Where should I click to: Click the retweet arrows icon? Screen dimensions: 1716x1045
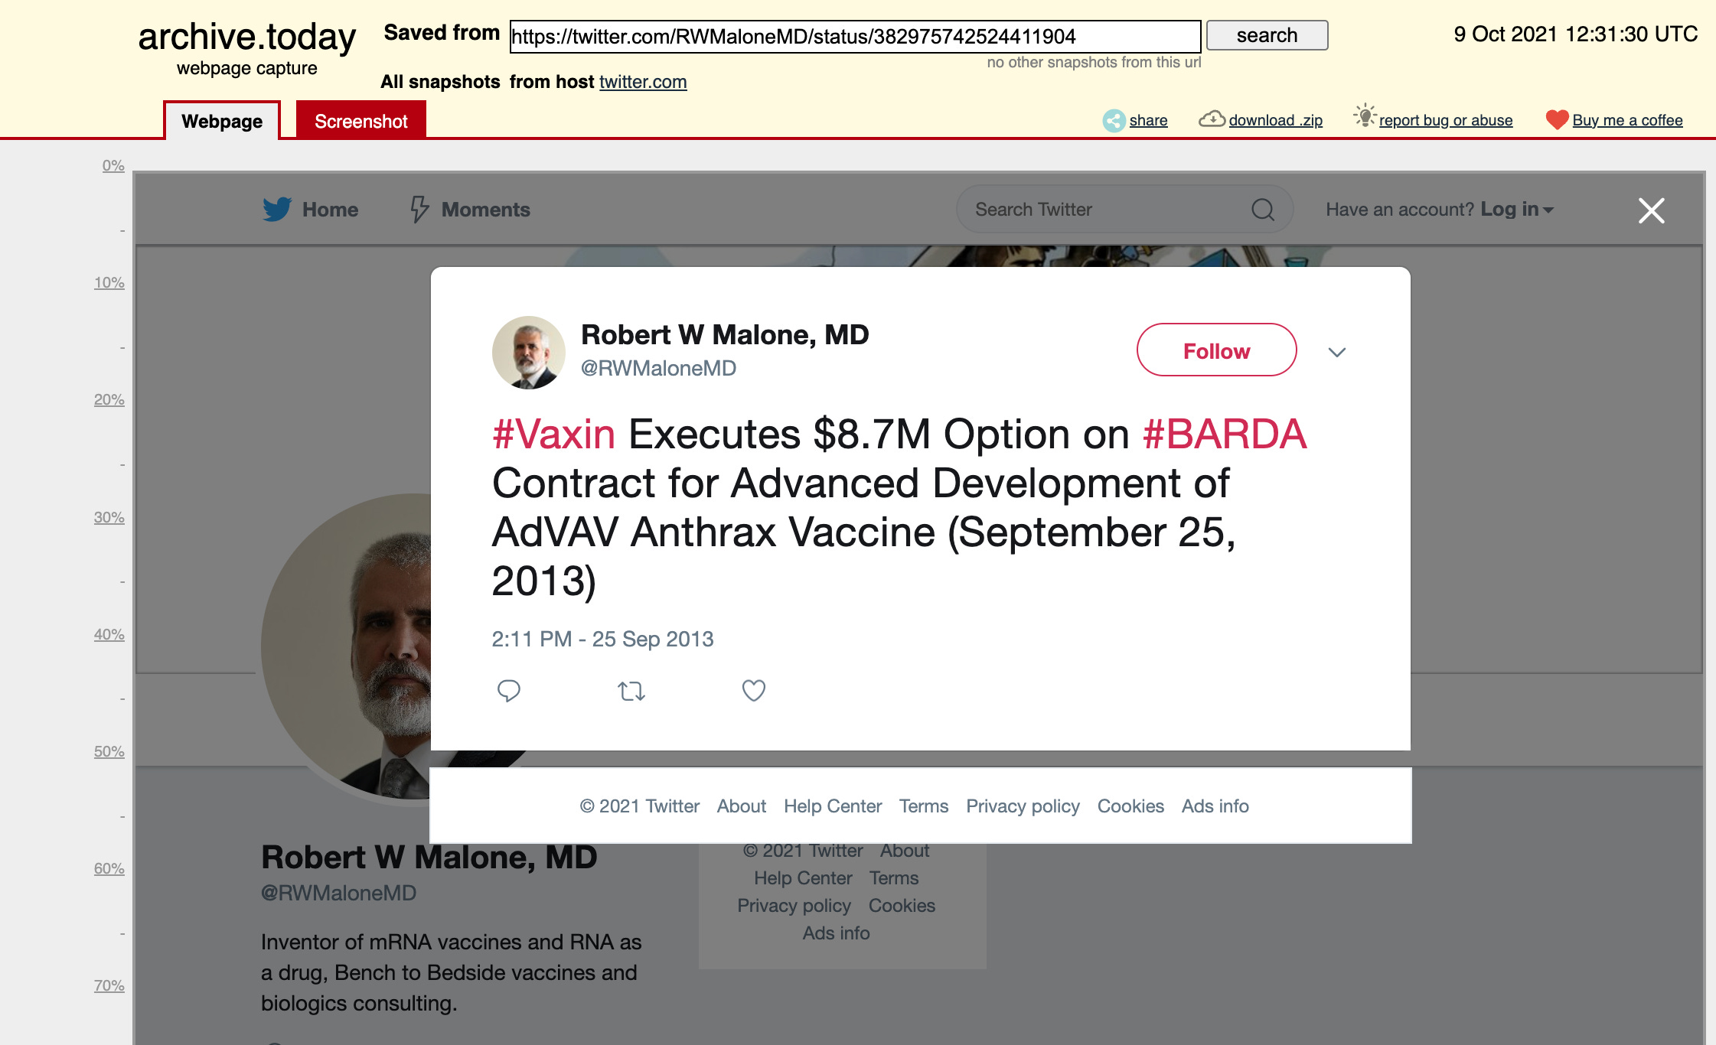pos(631,692)
